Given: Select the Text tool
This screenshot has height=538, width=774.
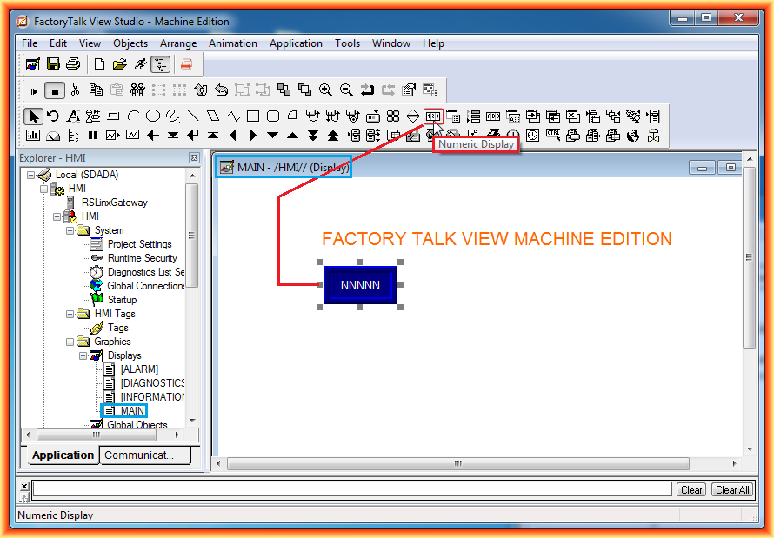Looking at the screenshot, I should [x=74, y=115].
